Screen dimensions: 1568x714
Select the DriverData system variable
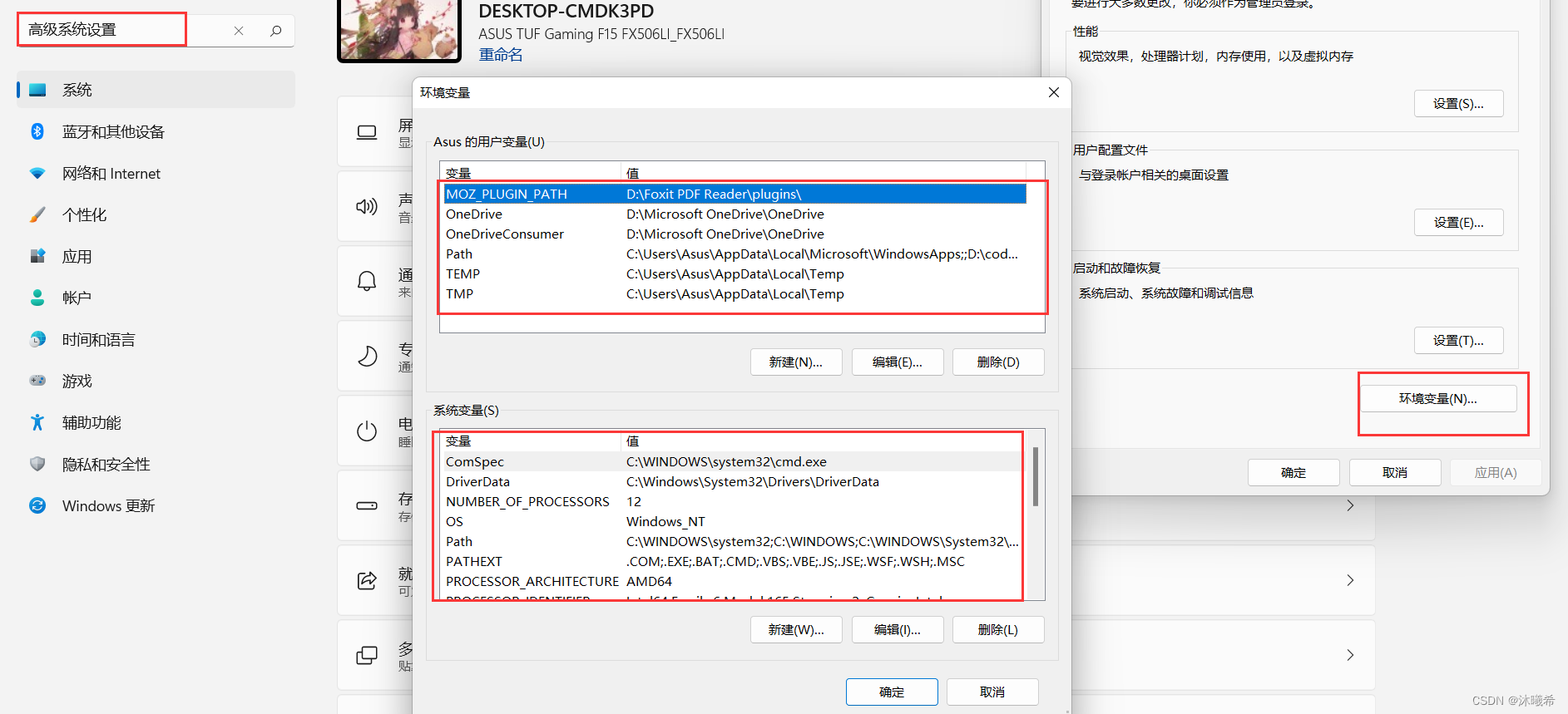coord(733,482)
